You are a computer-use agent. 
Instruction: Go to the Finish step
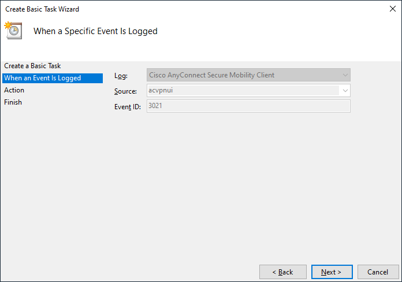click(13, 102)
